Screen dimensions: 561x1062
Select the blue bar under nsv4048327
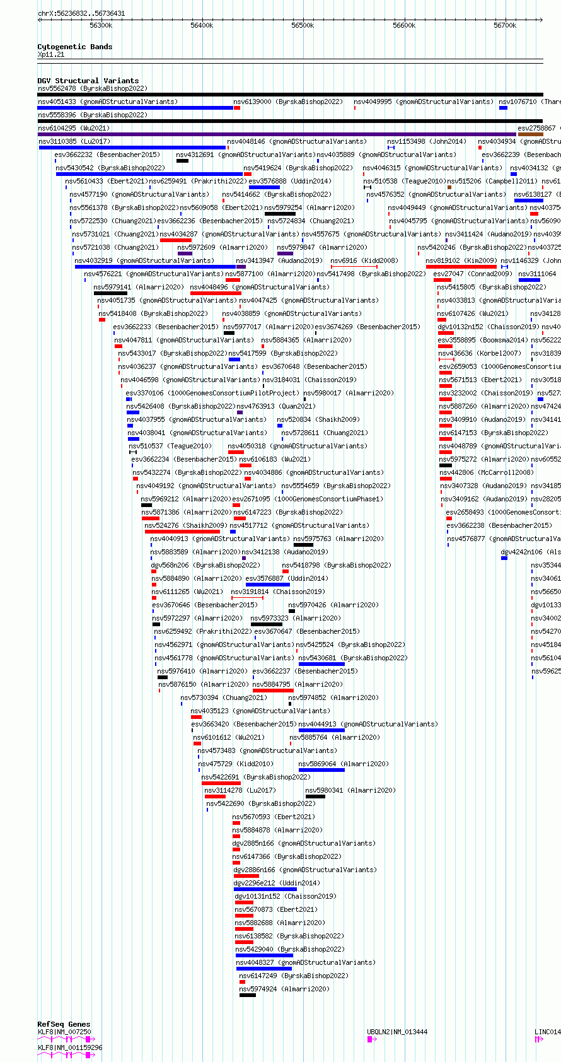[264, 969]
